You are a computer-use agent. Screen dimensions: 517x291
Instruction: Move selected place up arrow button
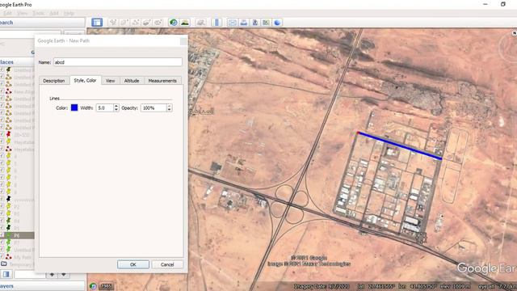[x=52, y=275]
